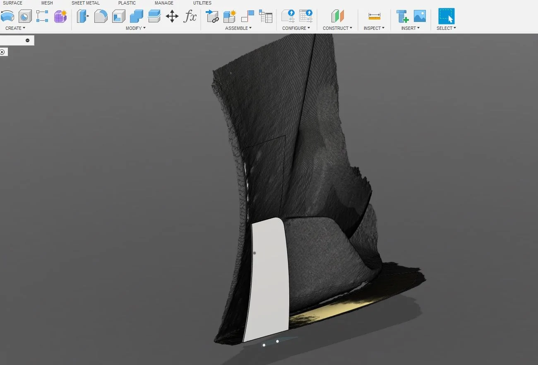Switch to the UTILITIES tab

click(202, 3)
